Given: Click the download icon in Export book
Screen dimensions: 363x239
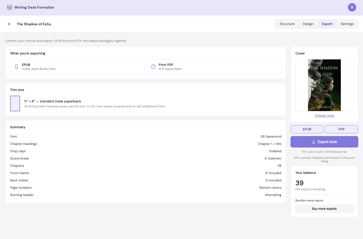Looking at the screenshot, I should tap(314, 142).
